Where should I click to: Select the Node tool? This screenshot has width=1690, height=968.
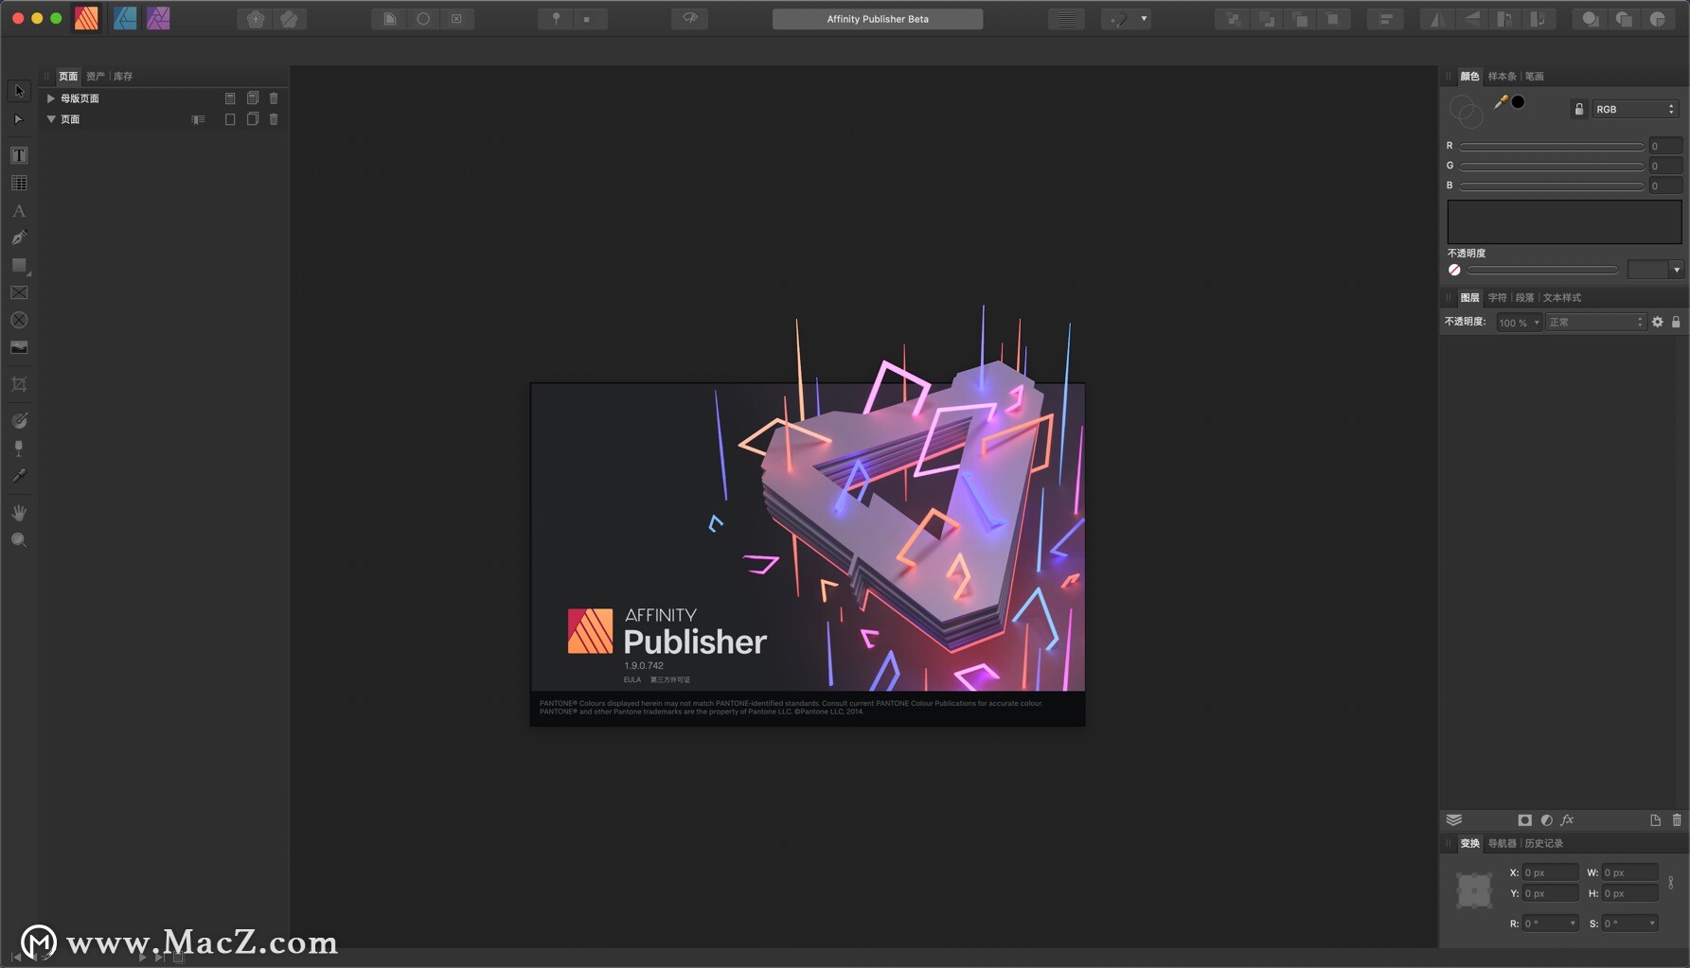[19, 119]
